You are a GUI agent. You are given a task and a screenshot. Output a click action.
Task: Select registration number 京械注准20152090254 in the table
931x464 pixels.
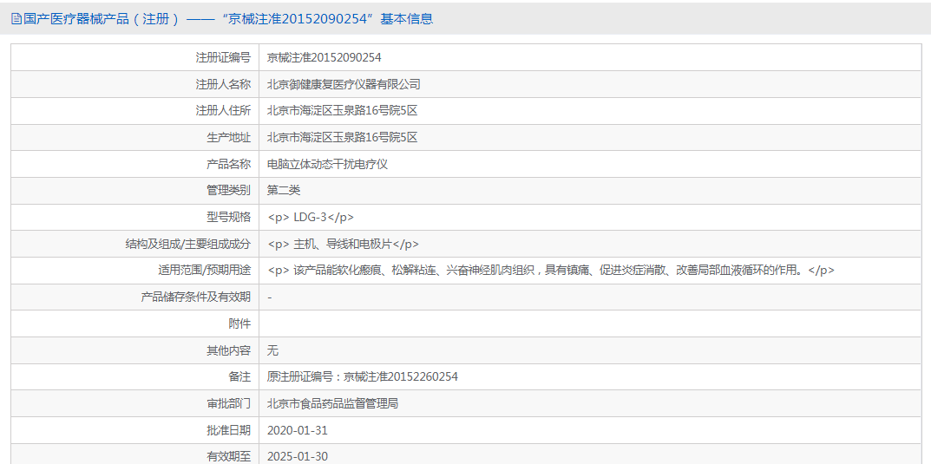(x=324, y=58)
